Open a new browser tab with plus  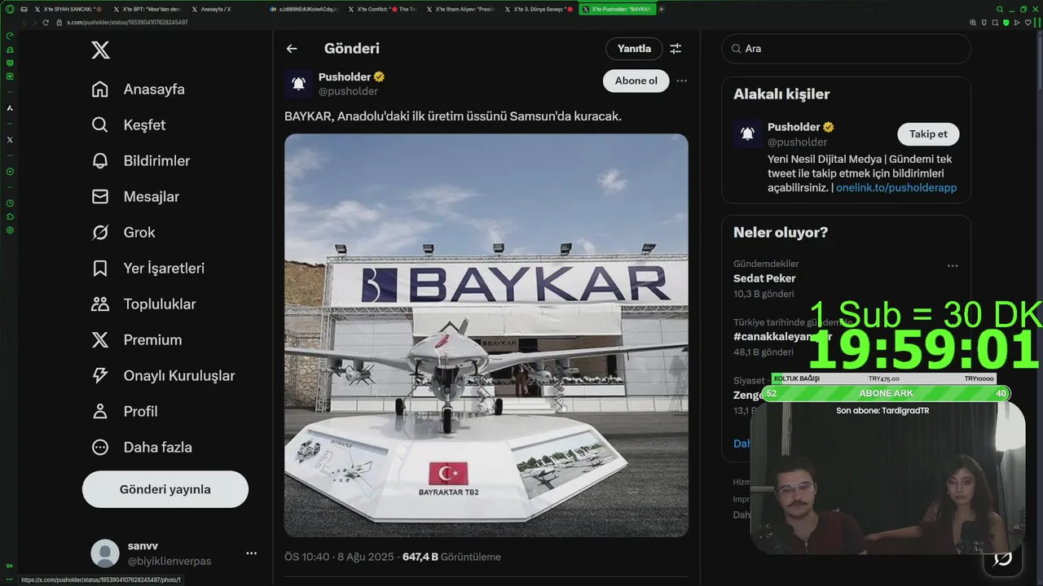661,9
